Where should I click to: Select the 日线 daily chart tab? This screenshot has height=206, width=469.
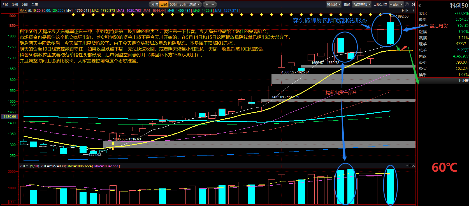click(x=164, y=4)
